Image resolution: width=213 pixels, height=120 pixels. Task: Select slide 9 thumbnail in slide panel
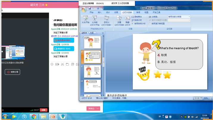(93, 71)
